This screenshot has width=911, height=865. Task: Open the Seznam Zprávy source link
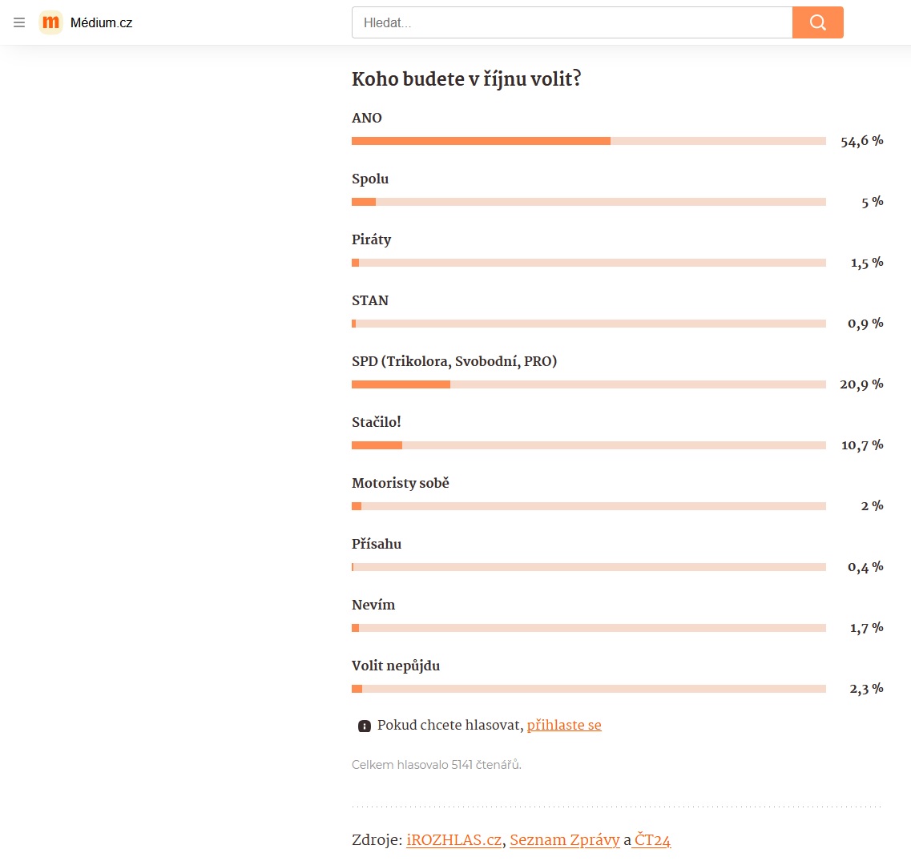pyautogui.click(x=565, y=839)
